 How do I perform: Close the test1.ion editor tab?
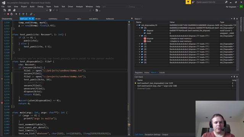click(33, 19)
